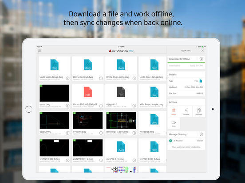Screen dimensions: 245x183
Task: Open the xref299 0 (1)-2.dwg thumbnail
Action: pyautogui.click(x=88, y=148)
